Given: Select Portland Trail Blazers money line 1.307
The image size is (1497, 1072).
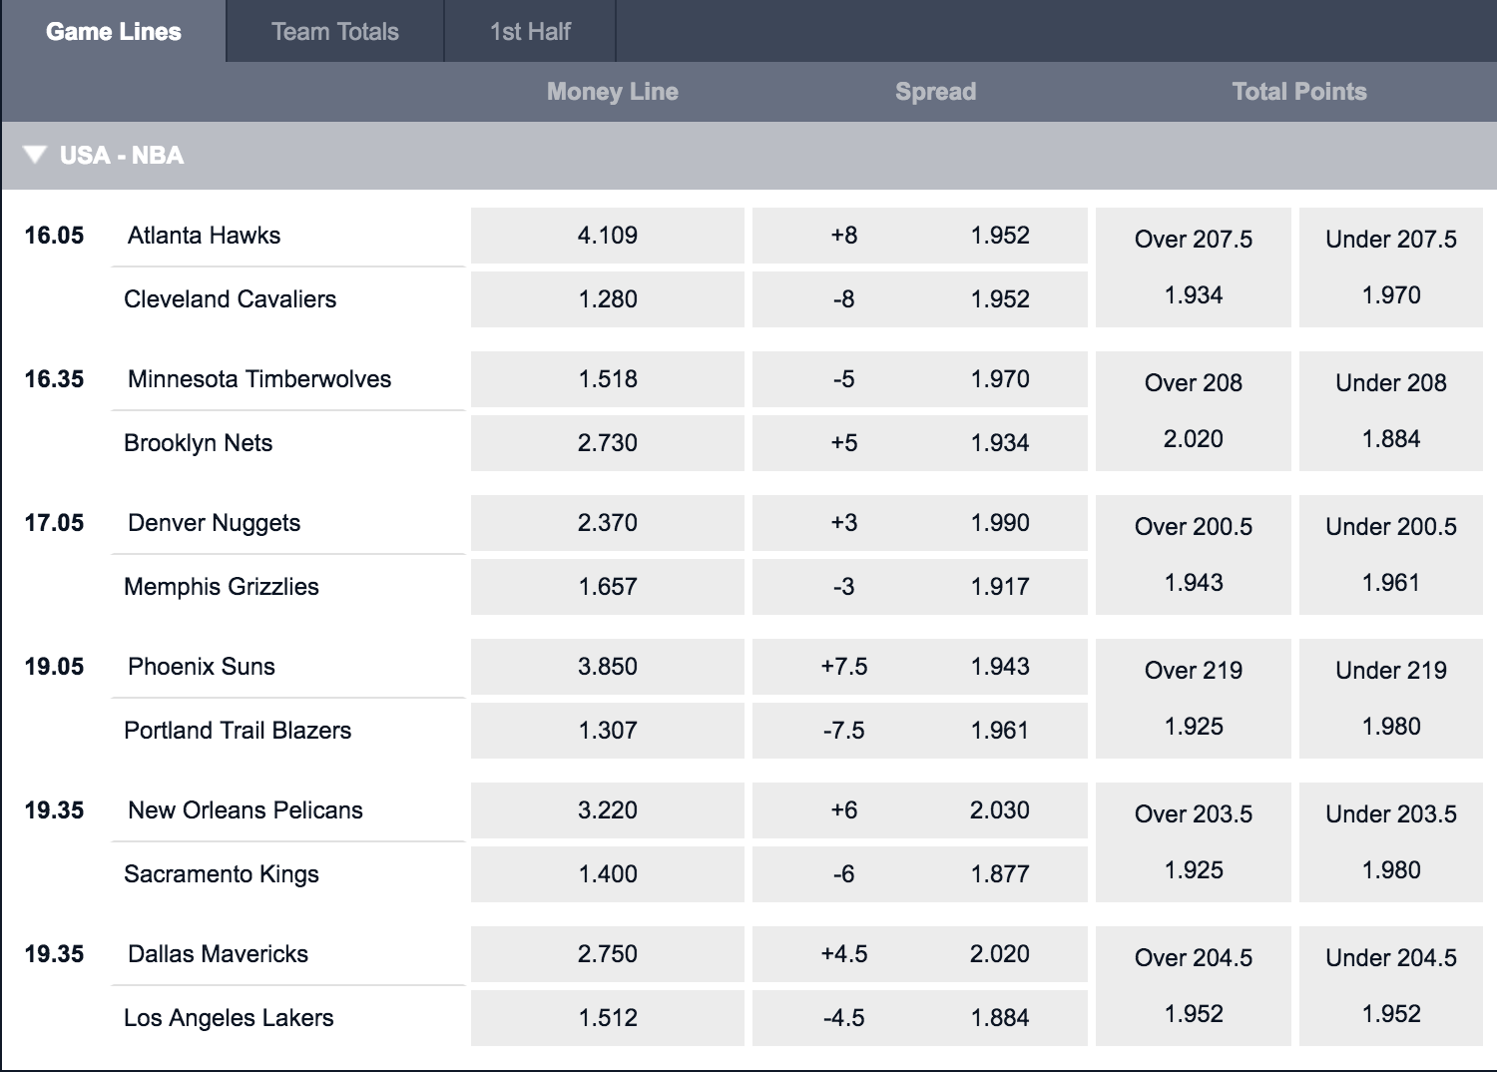Looking at the screenshot, I should pyautogui.click(x=608, y=731).
